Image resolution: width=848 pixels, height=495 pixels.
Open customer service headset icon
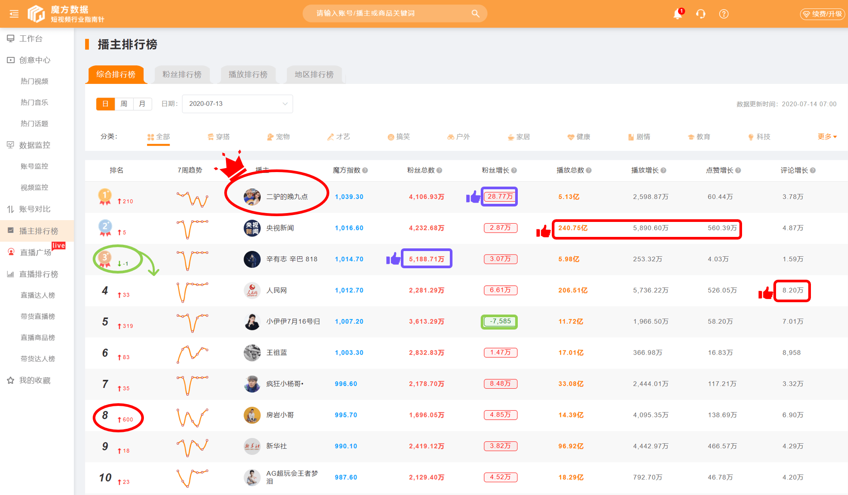(701, 14)
